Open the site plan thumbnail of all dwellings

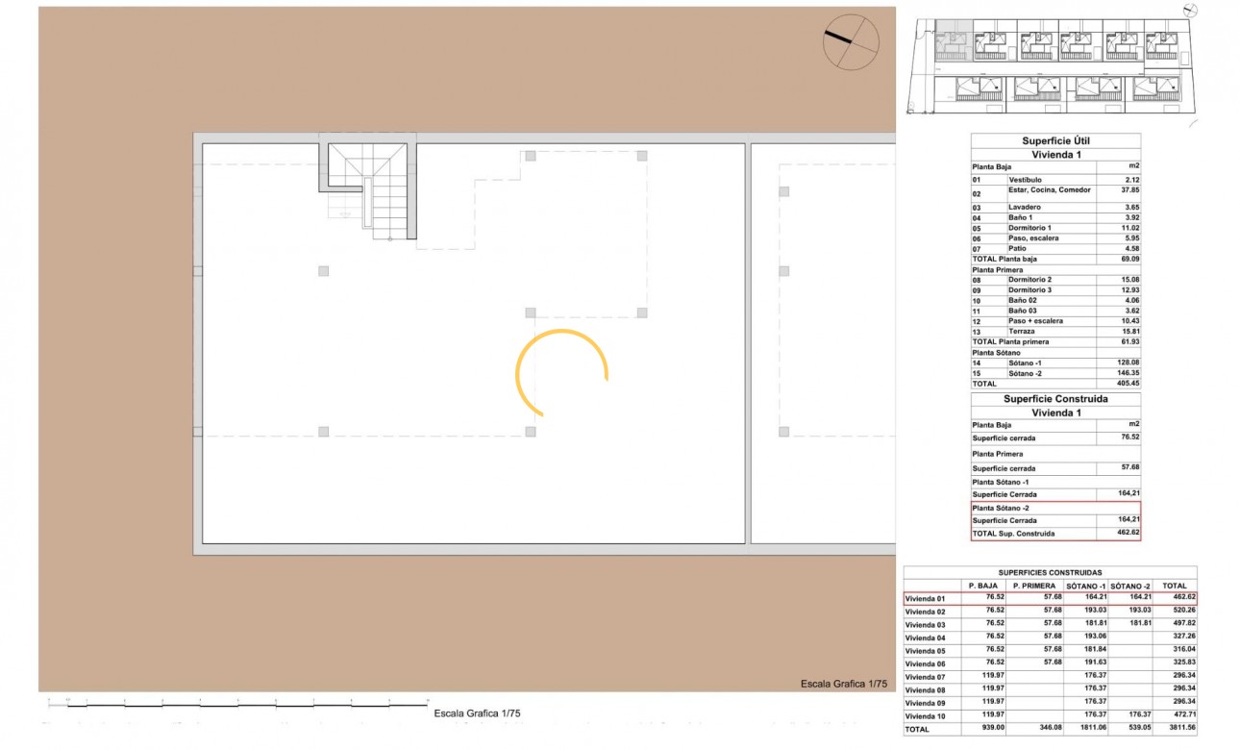click(1053, 64)
